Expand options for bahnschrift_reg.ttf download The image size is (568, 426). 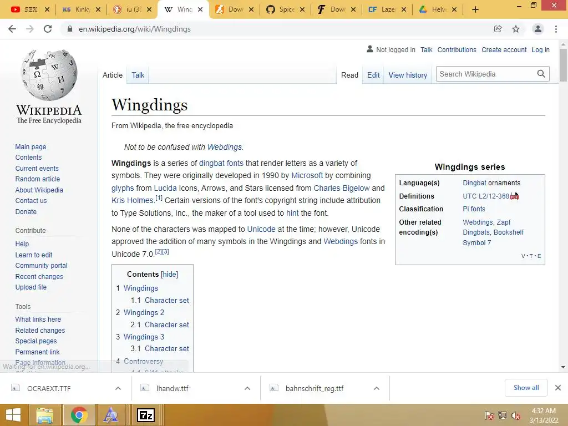pyautogui.click(x=377, y=388)
